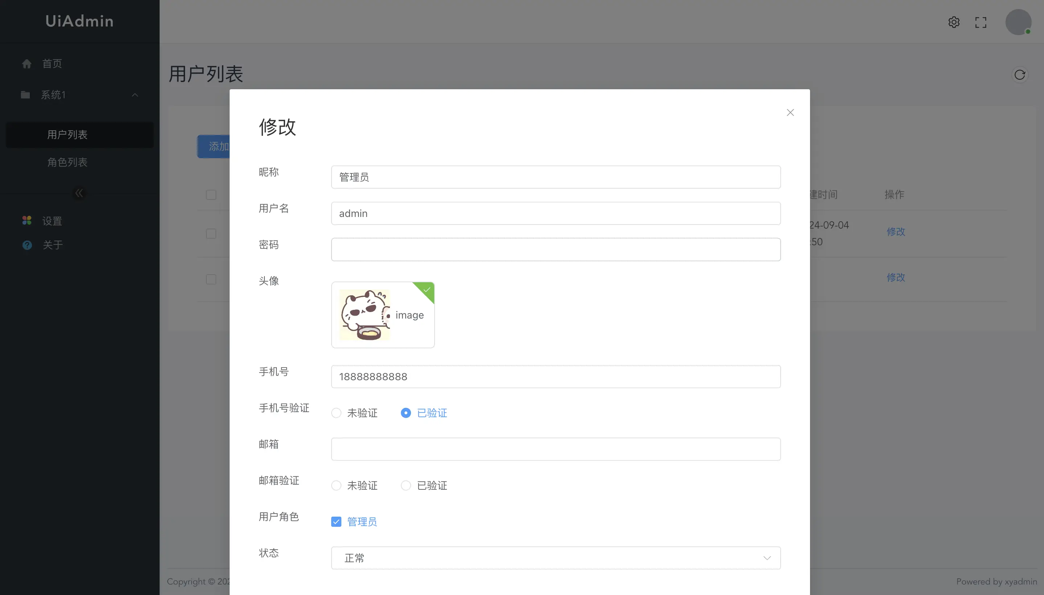
Task: Close the 修改 dialog with the X
Action: (x=790, y=112)
